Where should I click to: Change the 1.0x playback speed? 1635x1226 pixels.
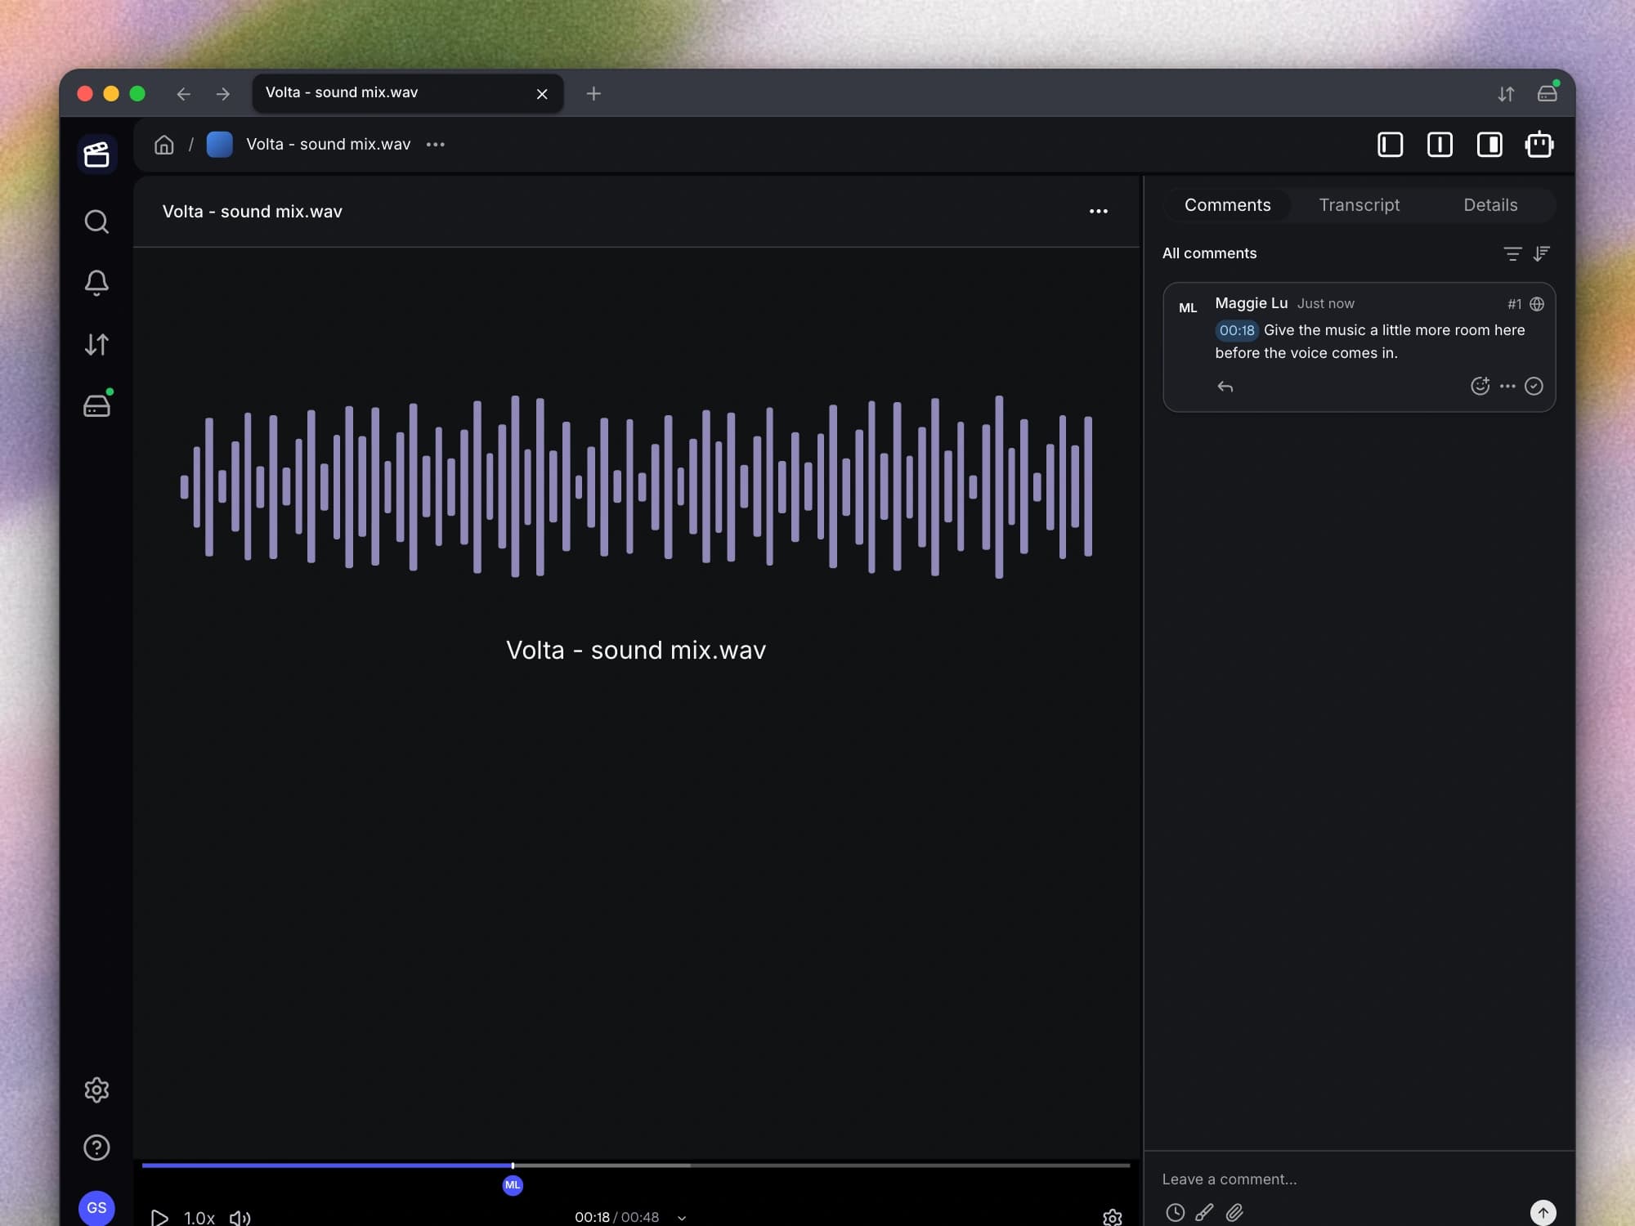click(199, 1218)
